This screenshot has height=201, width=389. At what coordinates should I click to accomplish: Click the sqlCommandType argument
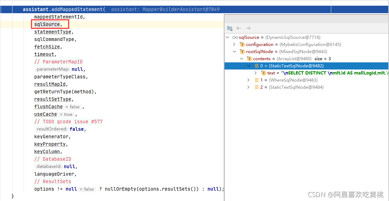(x=54, y=39)
